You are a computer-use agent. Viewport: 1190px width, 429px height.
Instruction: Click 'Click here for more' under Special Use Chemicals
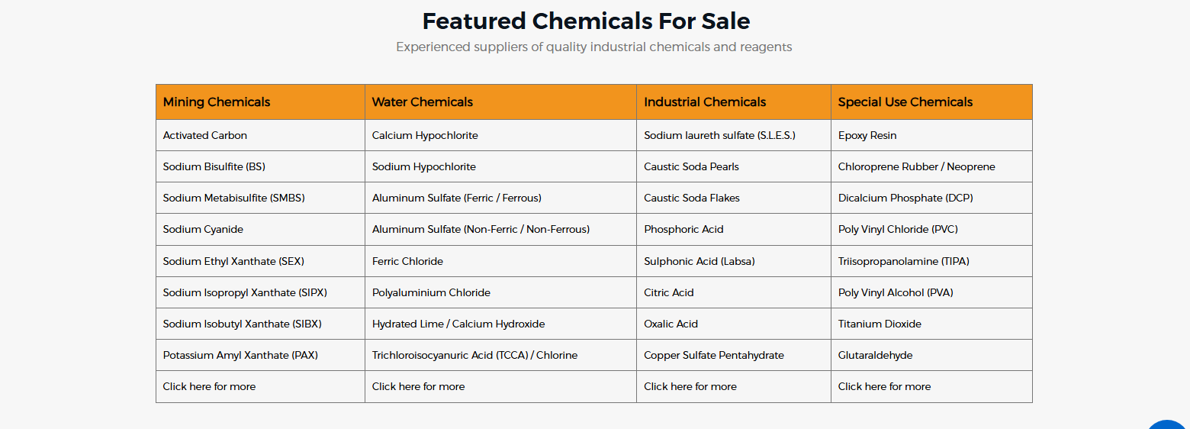[884, 386]
